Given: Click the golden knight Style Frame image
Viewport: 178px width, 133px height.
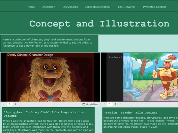Looking at the screenshot, I should tap(151, 77).
